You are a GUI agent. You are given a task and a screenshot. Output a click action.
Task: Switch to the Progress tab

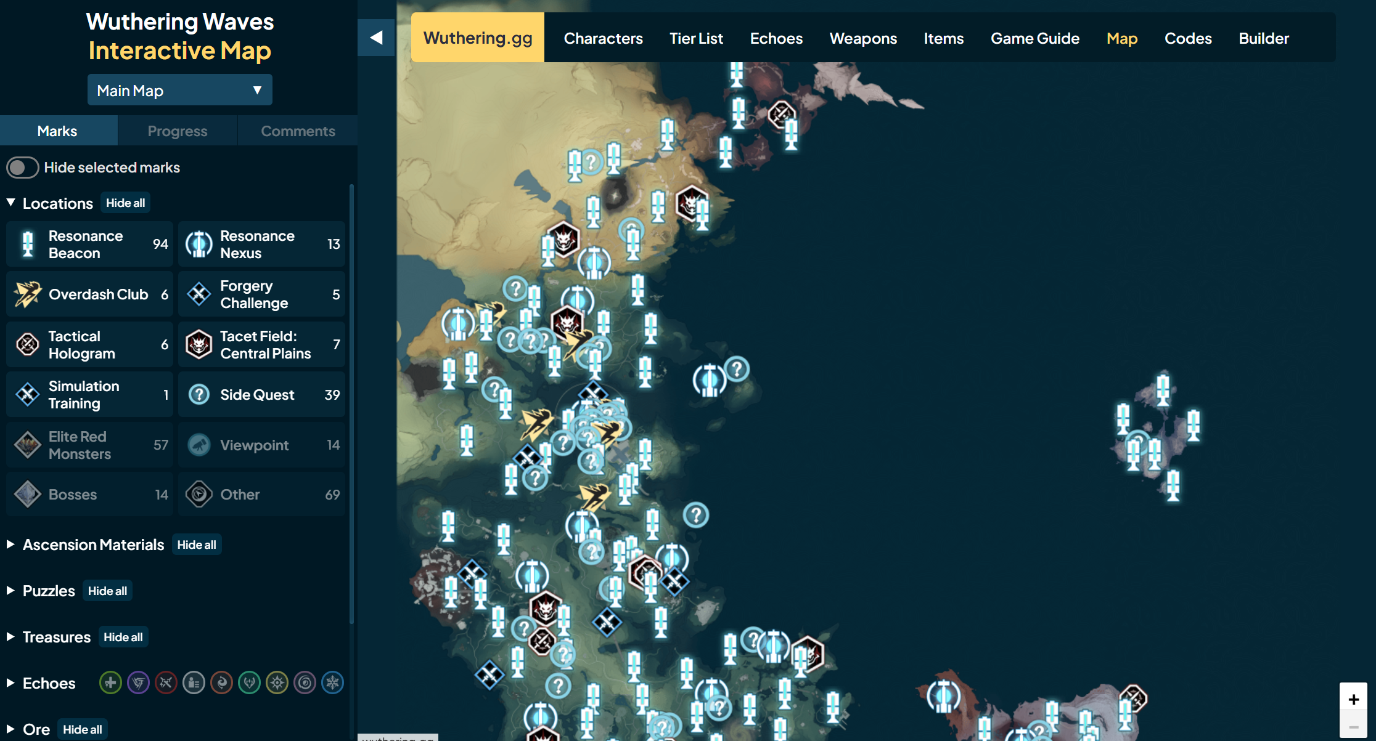(x=178, y=131)
